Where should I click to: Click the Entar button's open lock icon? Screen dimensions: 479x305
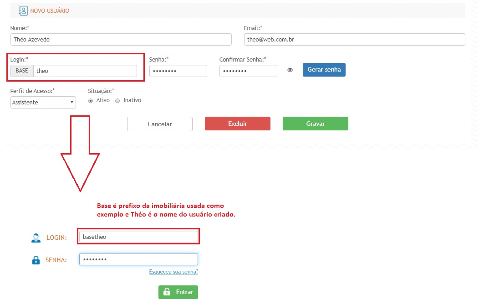(167, 292)
